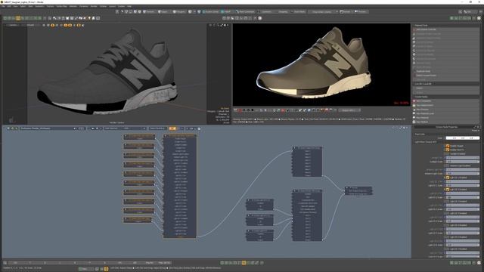Viewport: 484px width, 272px height.
Task: Click New Emission in the right panel
Action: click(x=446, y=109)
